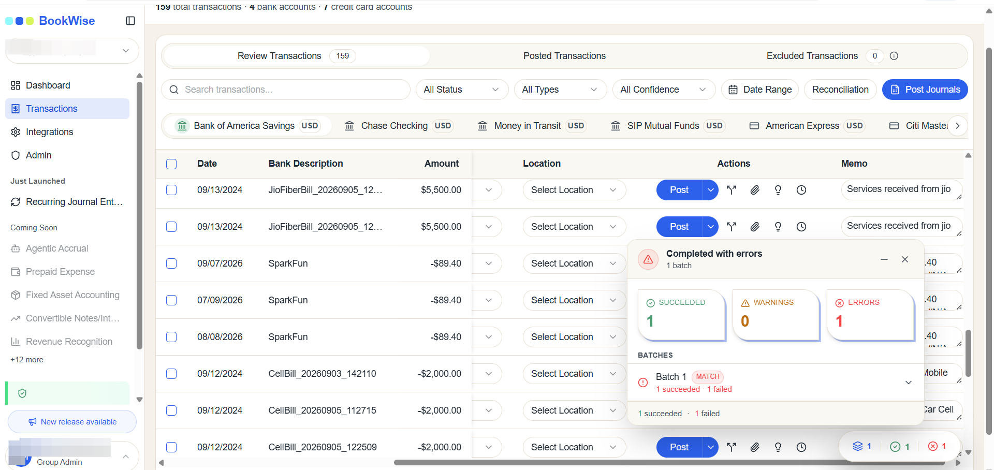994x470 pixels.
Task: Open the Select Location dropdown in the first row
Action: [574, 190]
